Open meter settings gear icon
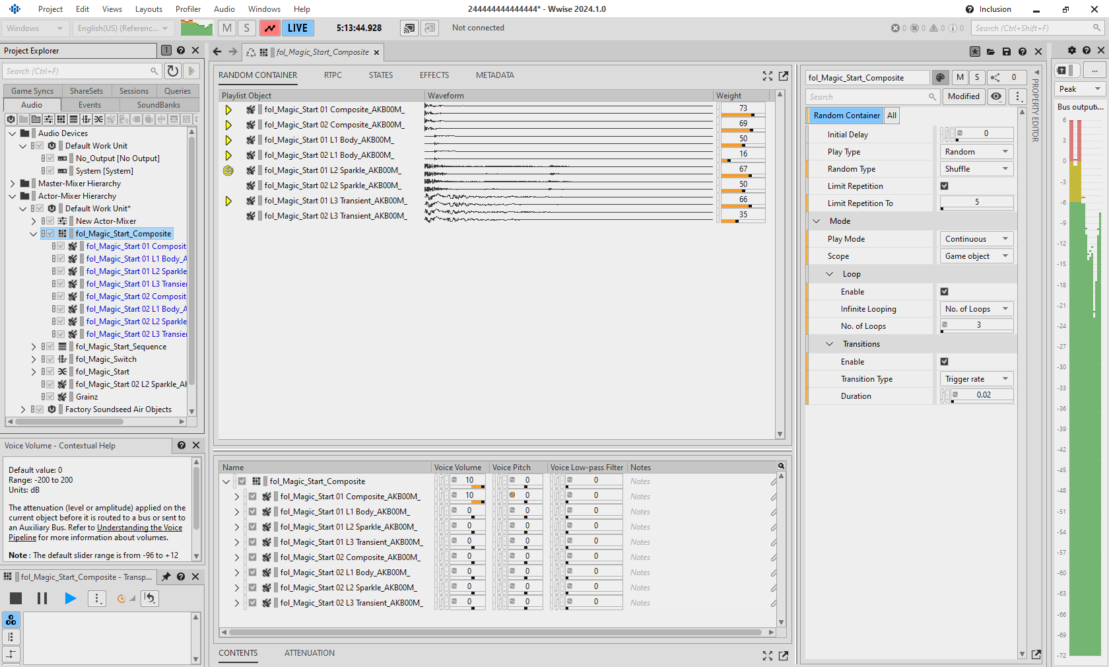1109x667 pixels. tap(1071, 50)
